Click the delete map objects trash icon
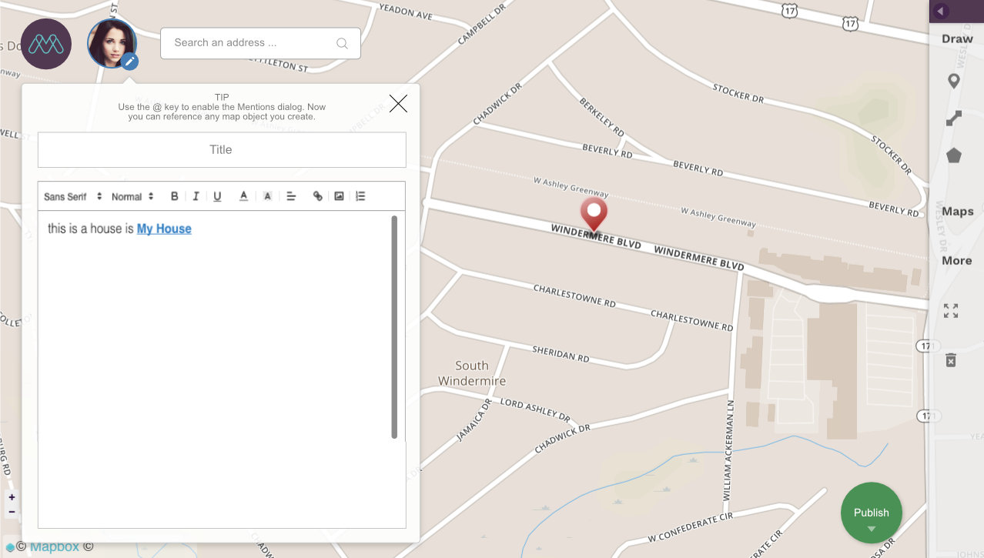The height and width of the screenshot is (558, 984). coord(950,359)
